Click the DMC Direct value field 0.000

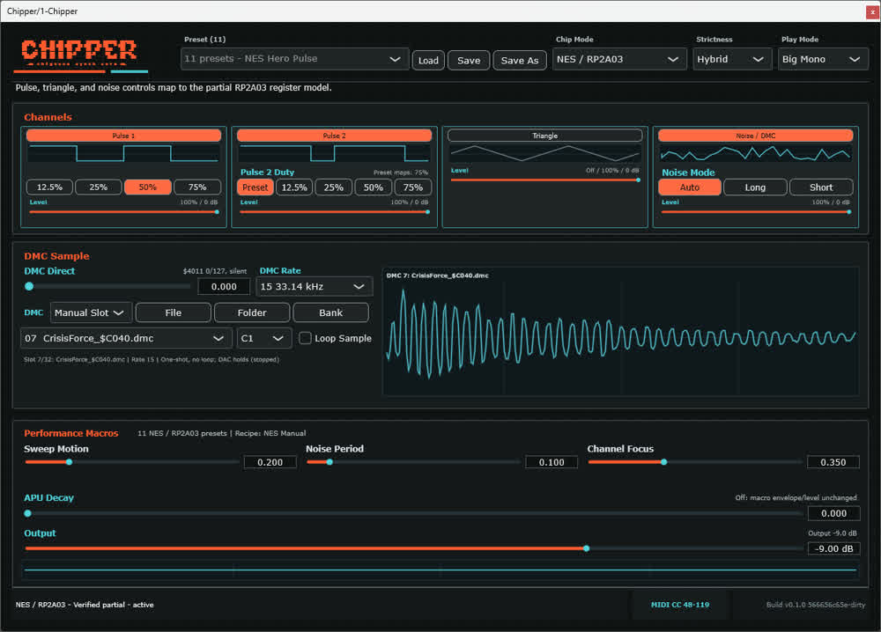tap(224, 286)
